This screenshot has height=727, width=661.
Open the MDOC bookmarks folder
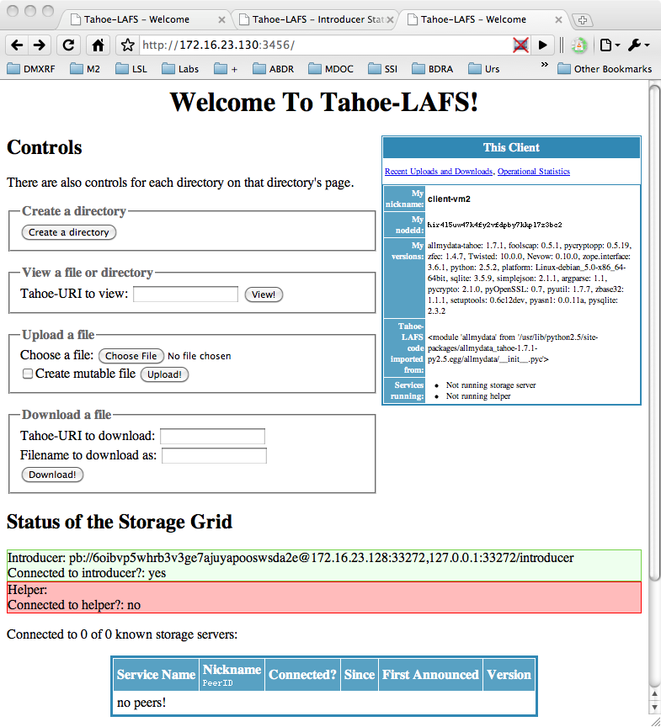[x=331, y=69]
